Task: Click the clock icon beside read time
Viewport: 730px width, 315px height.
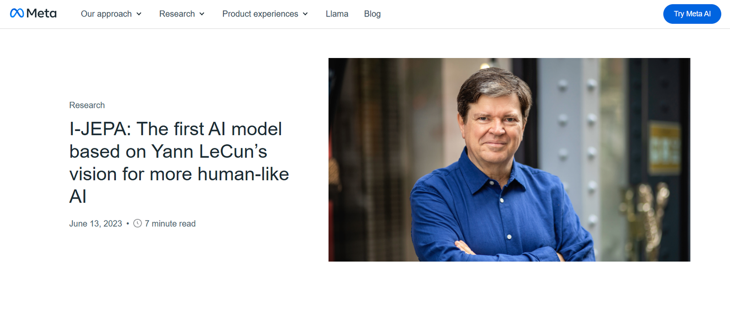Action: tap(137, 224)
